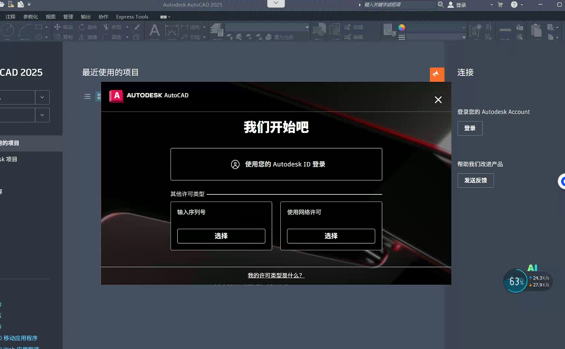Viewport: 565px width, 349px height.
Task: Click the rainbow color wheel swatch
Action: point(402,27)
